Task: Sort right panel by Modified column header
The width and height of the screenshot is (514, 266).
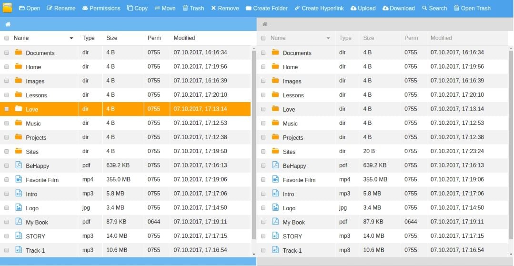Action: coord(441,38)
